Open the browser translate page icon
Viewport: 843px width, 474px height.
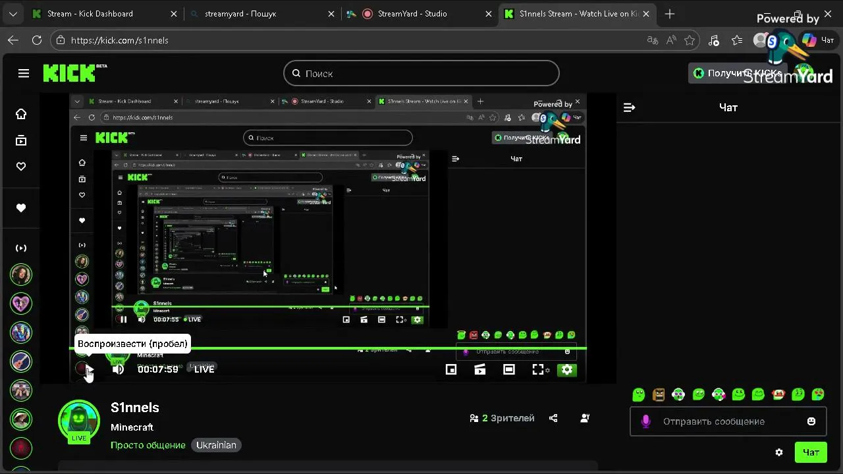[x=653, y=40]
